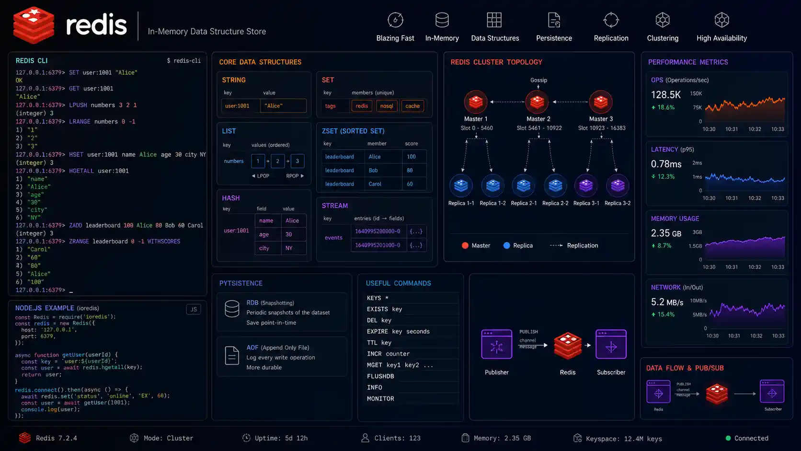Click the "Gossip" label above Master 2

(x=538, y=80)
